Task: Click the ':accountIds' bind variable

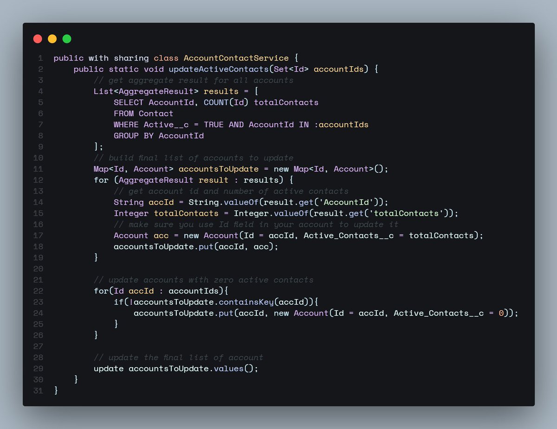Action: (x=341, y=124)
